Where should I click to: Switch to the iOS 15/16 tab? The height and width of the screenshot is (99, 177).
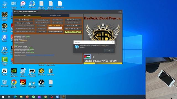click(27, 15)
